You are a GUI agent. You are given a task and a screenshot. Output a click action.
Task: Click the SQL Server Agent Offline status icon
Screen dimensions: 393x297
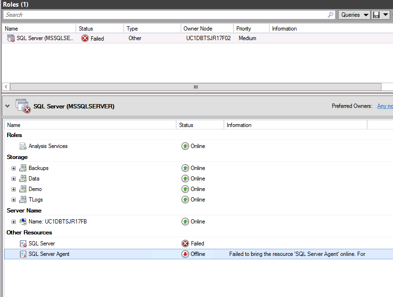click(x=185, y=254)
